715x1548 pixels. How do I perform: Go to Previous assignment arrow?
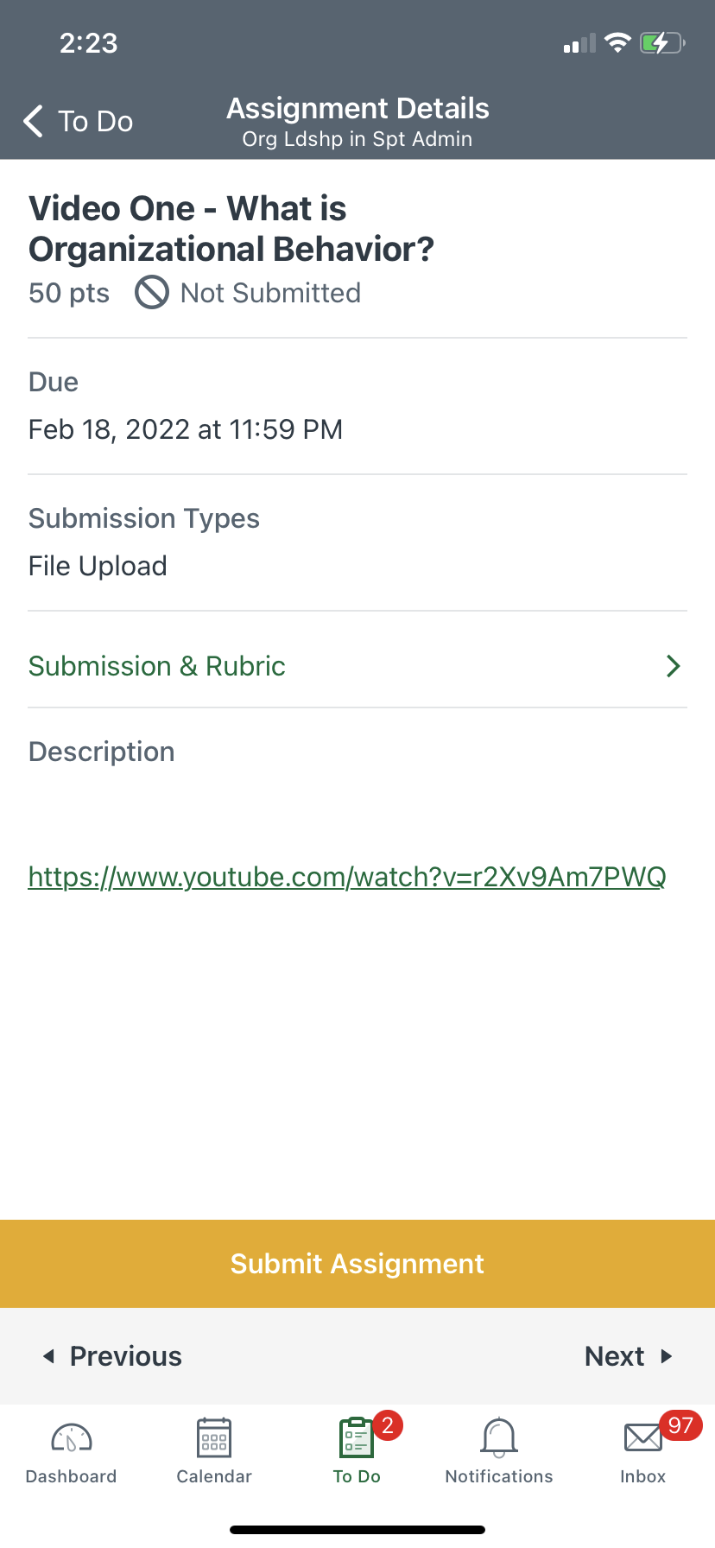pos(49,1356)
